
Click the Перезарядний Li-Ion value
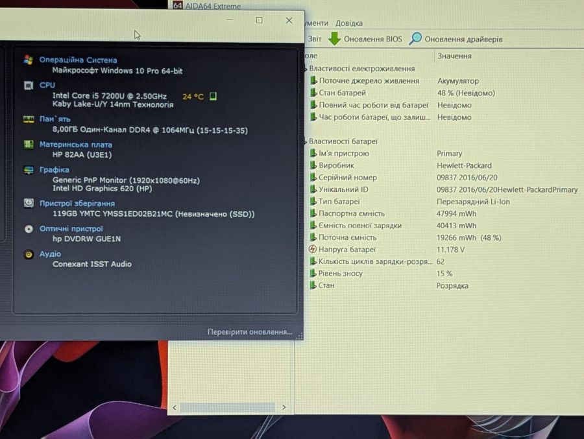(473, 202)
